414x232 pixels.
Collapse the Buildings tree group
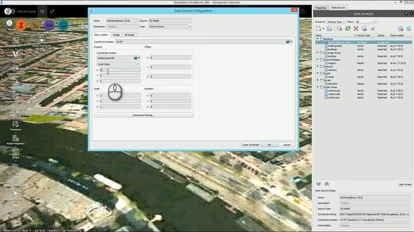[318, 39]
